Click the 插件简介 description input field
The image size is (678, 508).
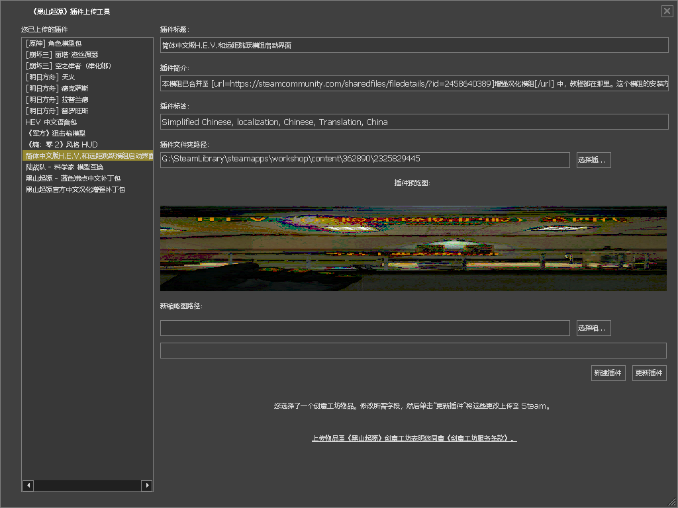click(414, 83)
